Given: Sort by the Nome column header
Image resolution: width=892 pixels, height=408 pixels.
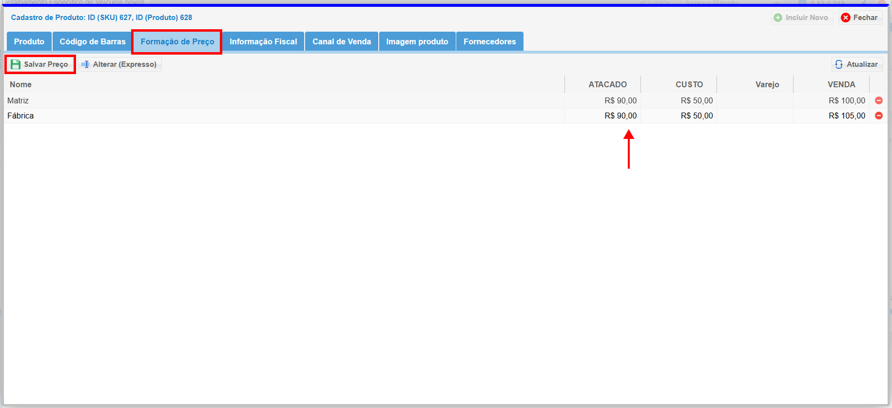Looking at the screenshot, I should coord(21,84).
